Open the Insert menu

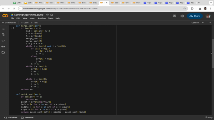point(32,18)
